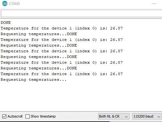Open the Both NL & CR dropdown
Image resolution: width=162 pixels, height=122 pixels.
pyautogui.click(x=114, y=116)
